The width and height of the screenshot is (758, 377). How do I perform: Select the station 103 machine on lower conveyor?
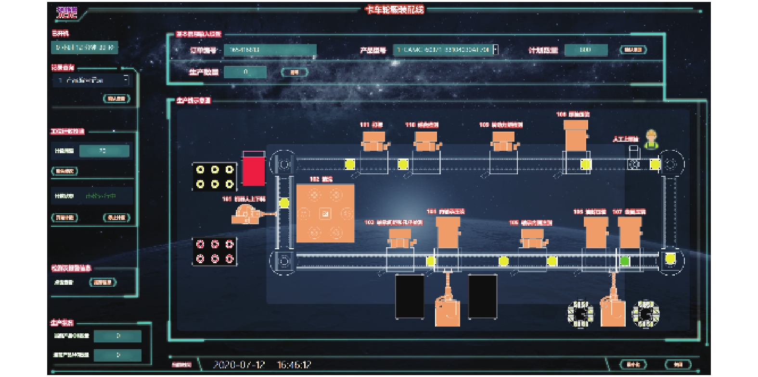(x=400, y=239)
